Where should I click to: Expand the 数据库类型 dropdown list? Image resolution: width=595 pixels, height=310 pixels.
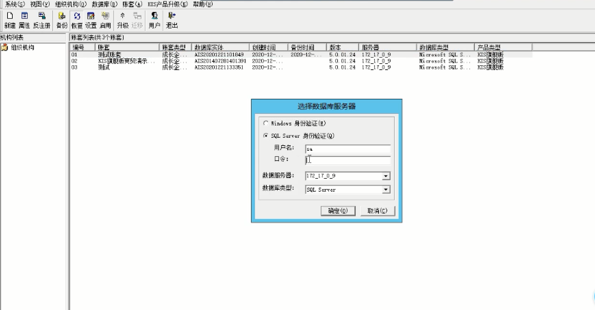tap(386, 190)
